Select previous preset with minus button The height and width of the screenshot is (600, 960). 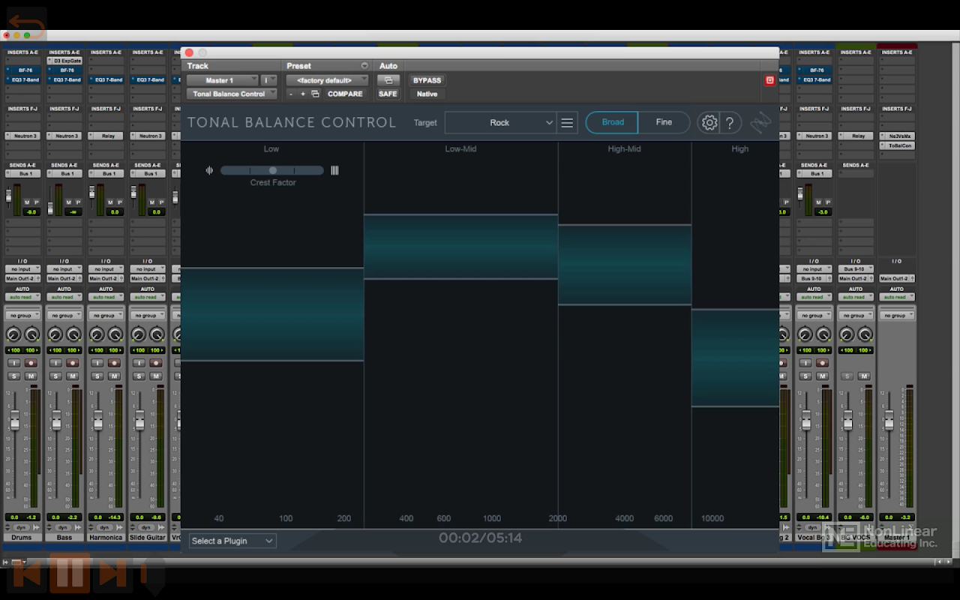[x=291, y=94]
